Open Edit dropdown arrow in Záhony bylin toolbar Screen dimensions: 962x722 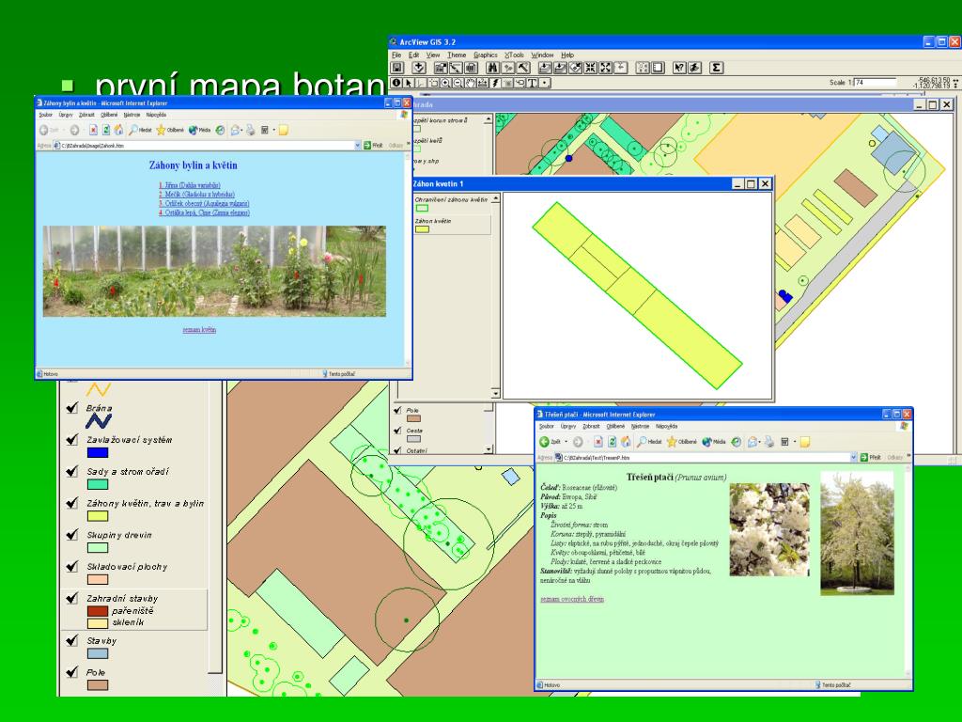coord(274,130)
